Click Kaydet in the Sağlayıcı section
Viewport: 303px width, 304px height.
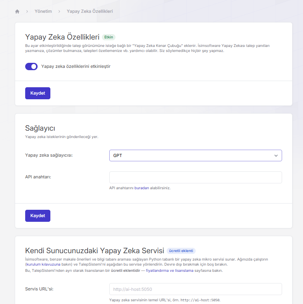pyautogui.click(x=38, y=216)
